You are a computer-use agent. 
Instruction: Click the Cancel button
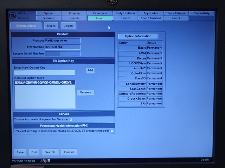point(69,152)
